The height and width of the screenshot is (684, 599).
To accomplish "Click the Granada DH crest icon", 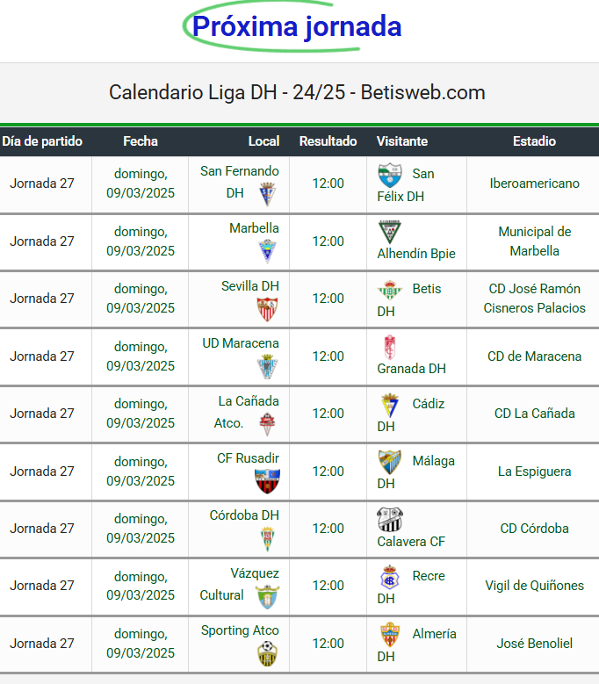I will [x=390, y=347].
